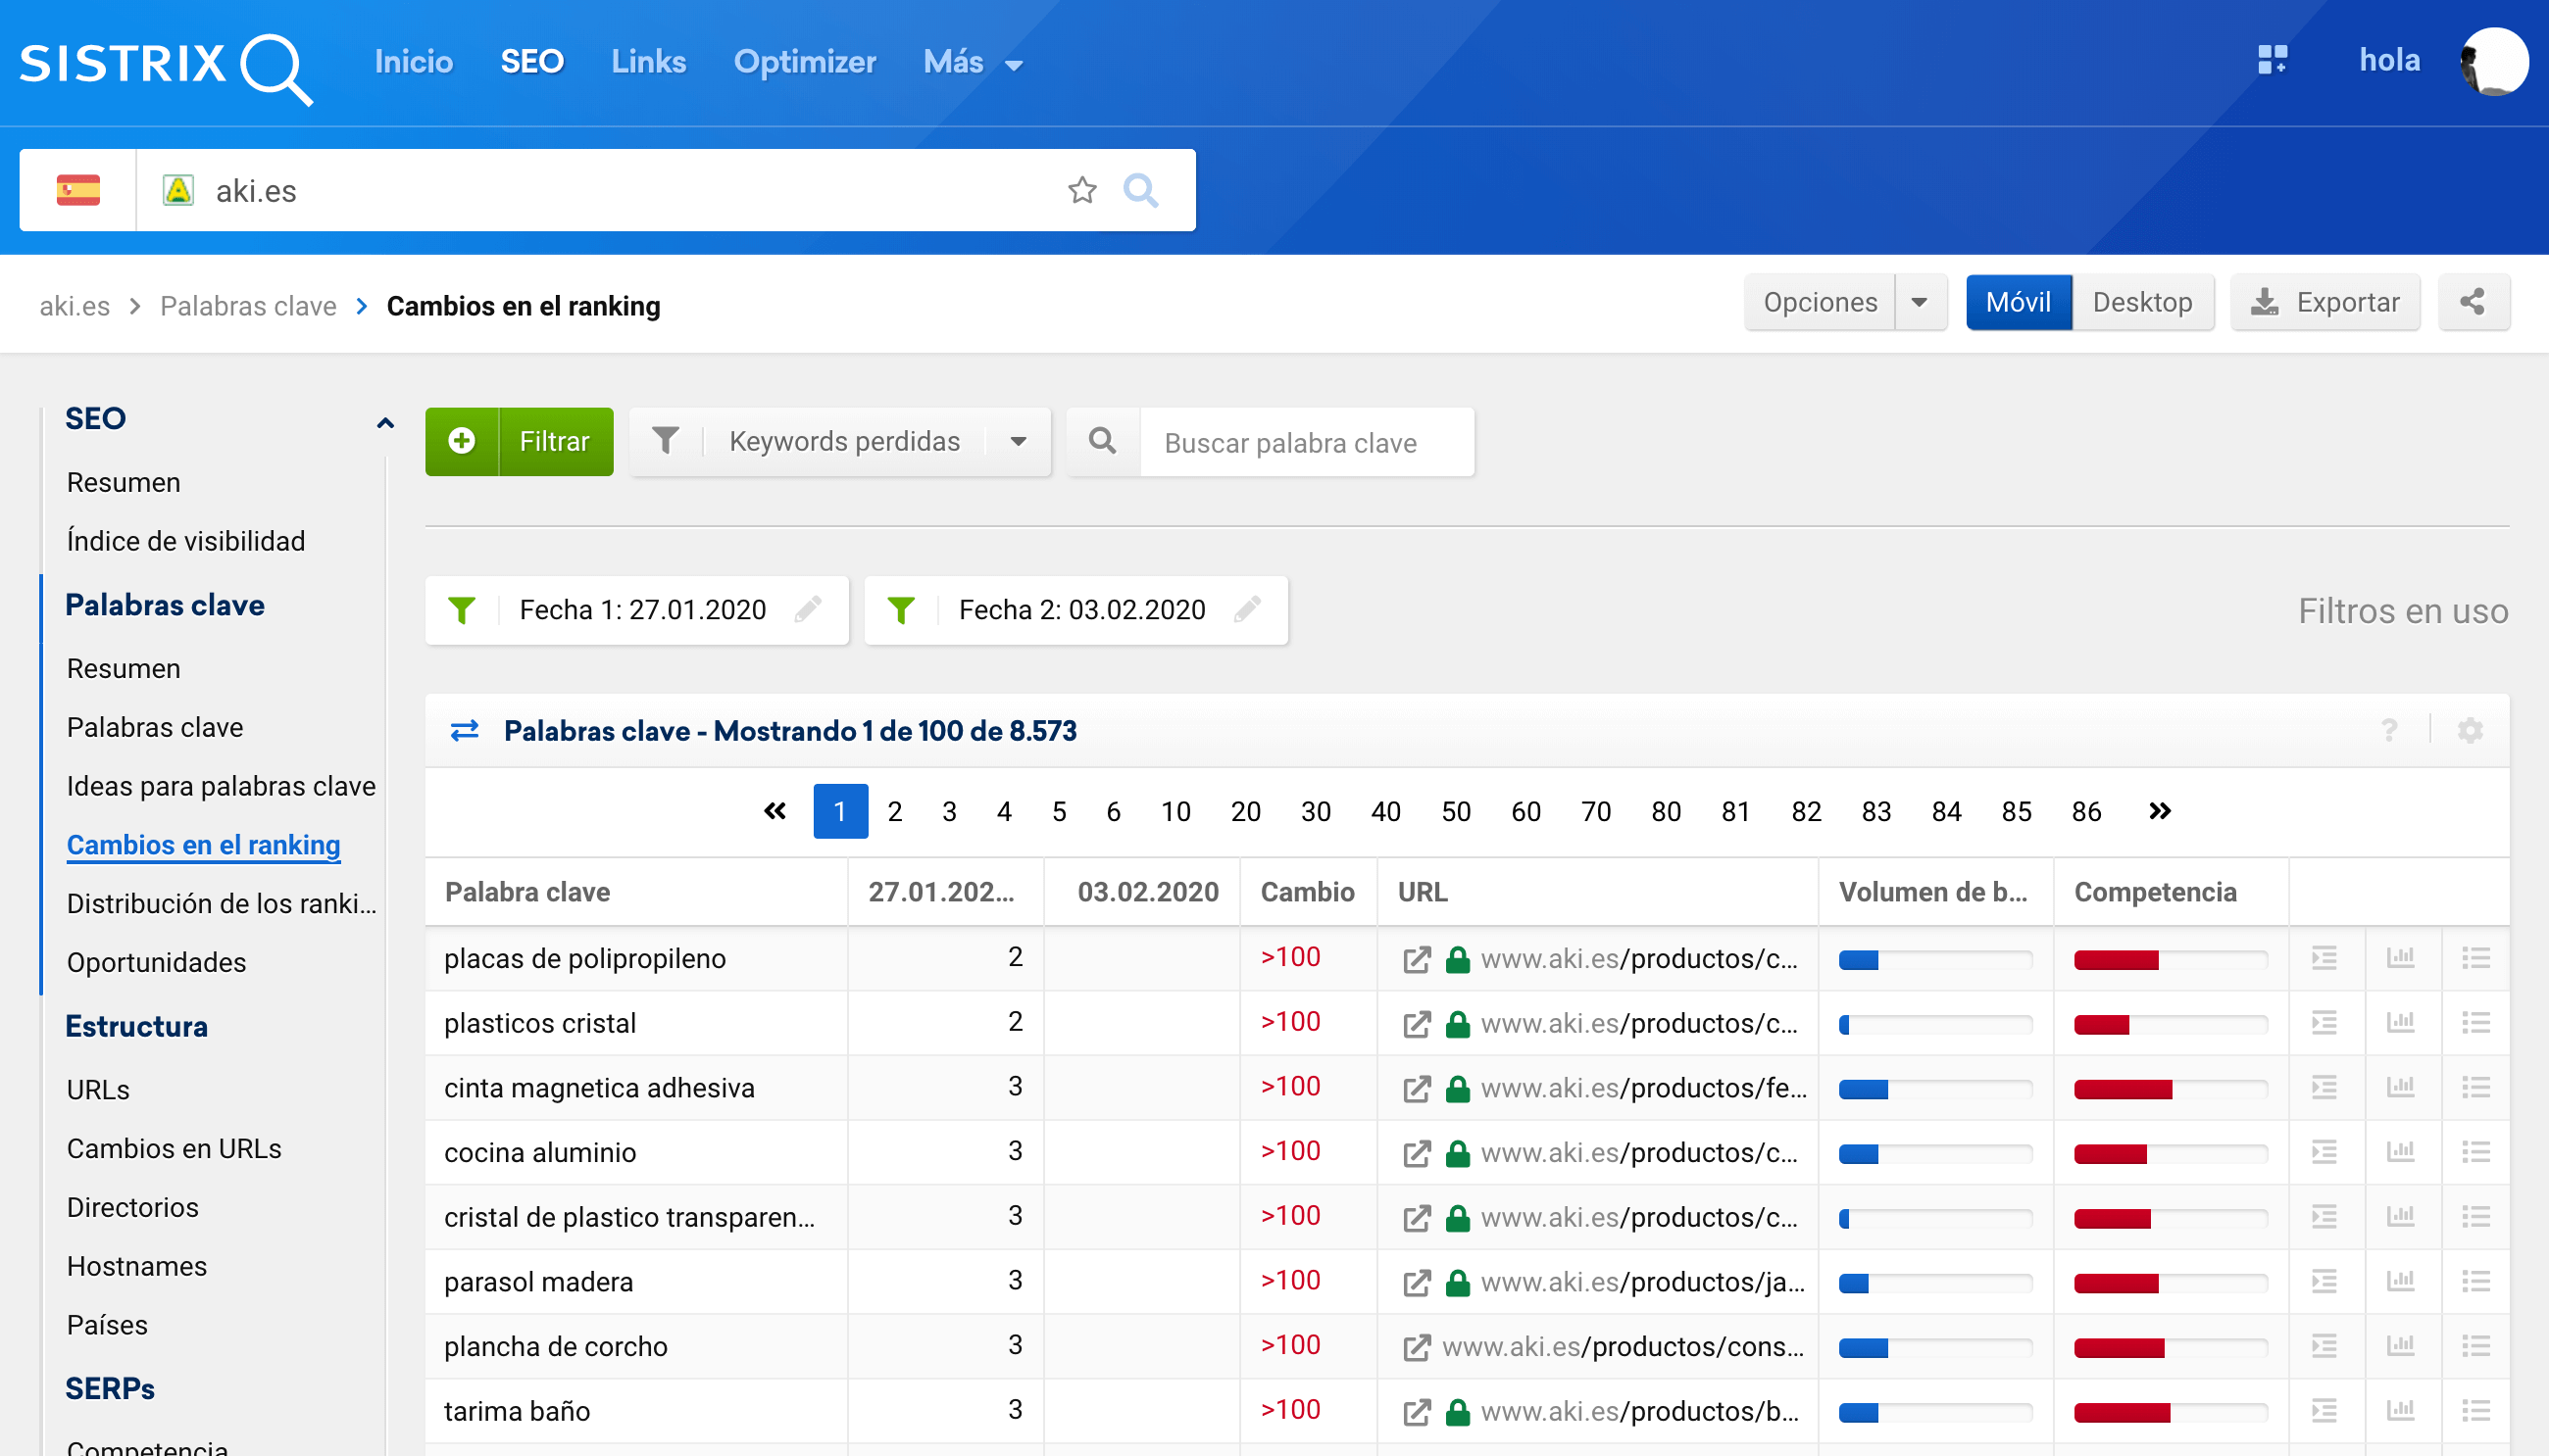Viewport: 2549px width, 1456px height.
Task: Open external link for plancha de corcho
Action: point(1417,1347)
